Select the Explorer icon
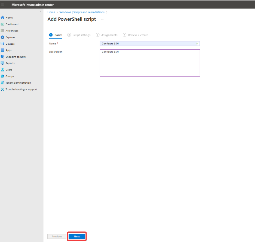Image resolution: width=255 pixels, height=242 pixels. click(3, 37)
